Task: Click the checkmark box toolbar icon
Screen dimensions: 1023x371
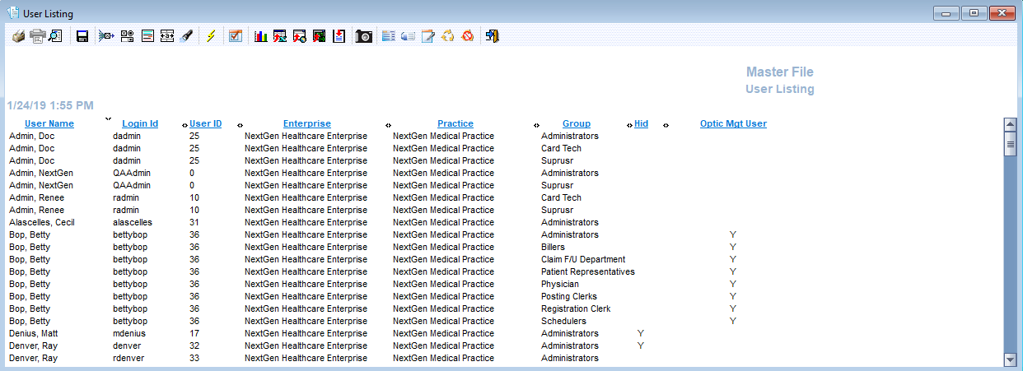Action: point(236,36)
